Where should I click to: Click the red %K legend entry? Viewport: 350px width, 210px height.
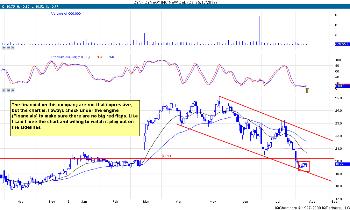pos(98,57)
